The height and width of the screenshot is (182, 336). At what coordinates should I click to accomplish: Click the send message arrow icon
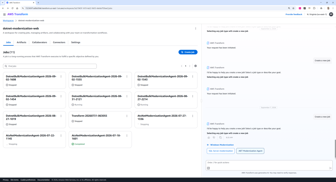pyautogui.click(x=330, y=168)
